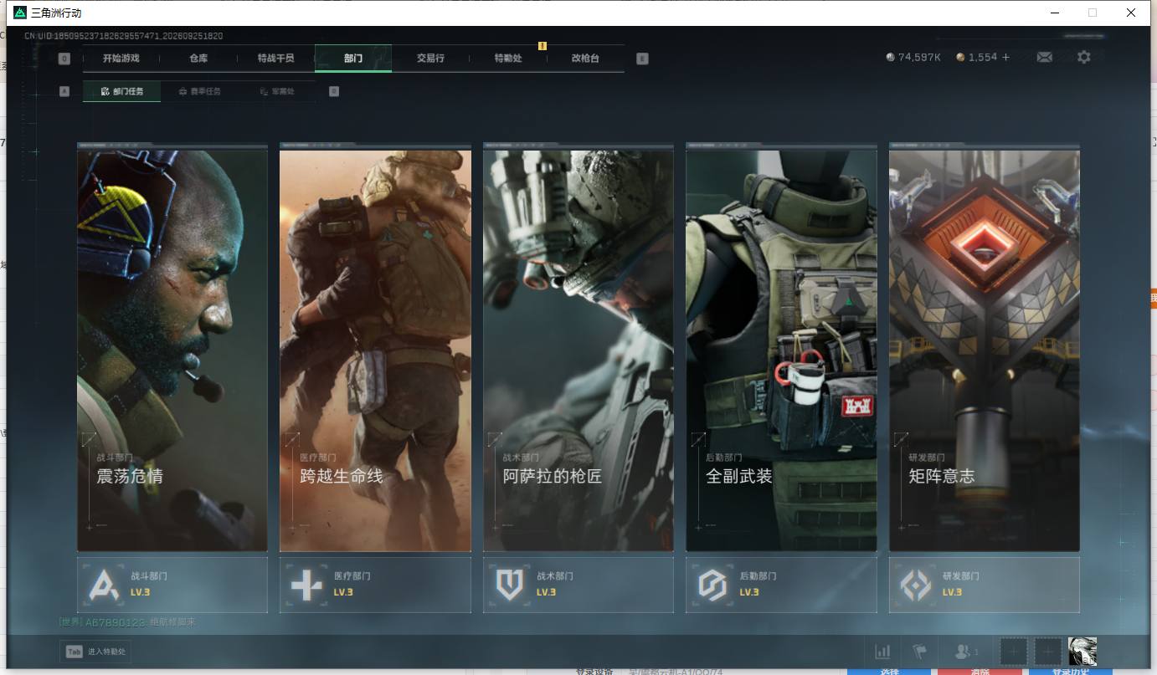The width and height of the screenshot is (1157, 675).
Task: Click the 赛季任务 sub-tab icon
Action: pos(183,91)
